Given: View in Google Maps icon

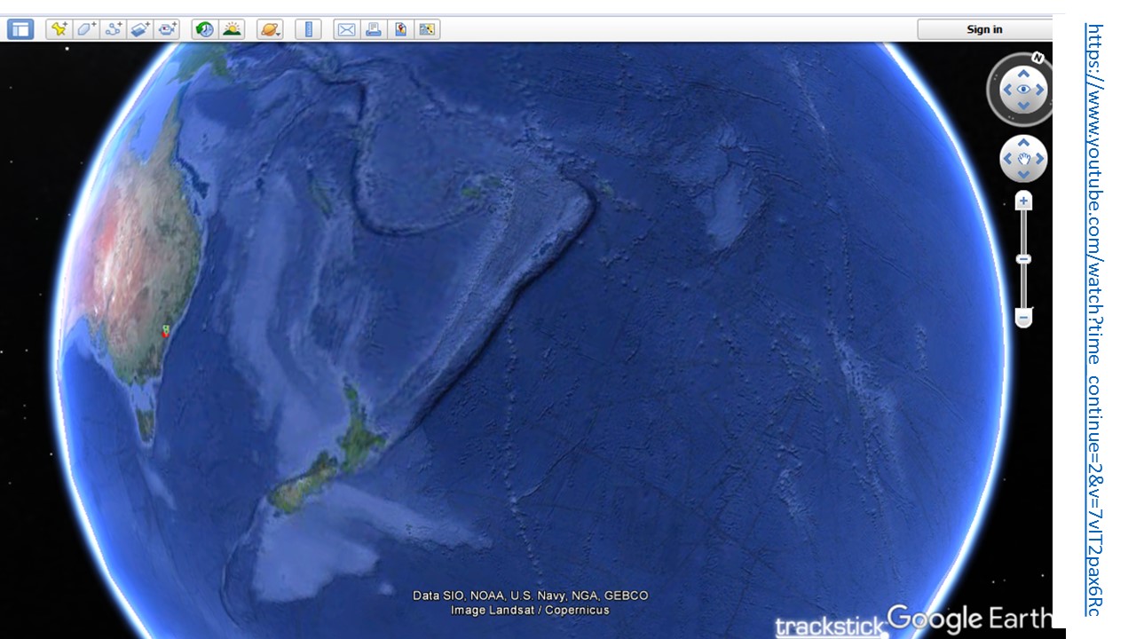Looking at the screenshot, I should pyautogui.click(x=428, y=29).
